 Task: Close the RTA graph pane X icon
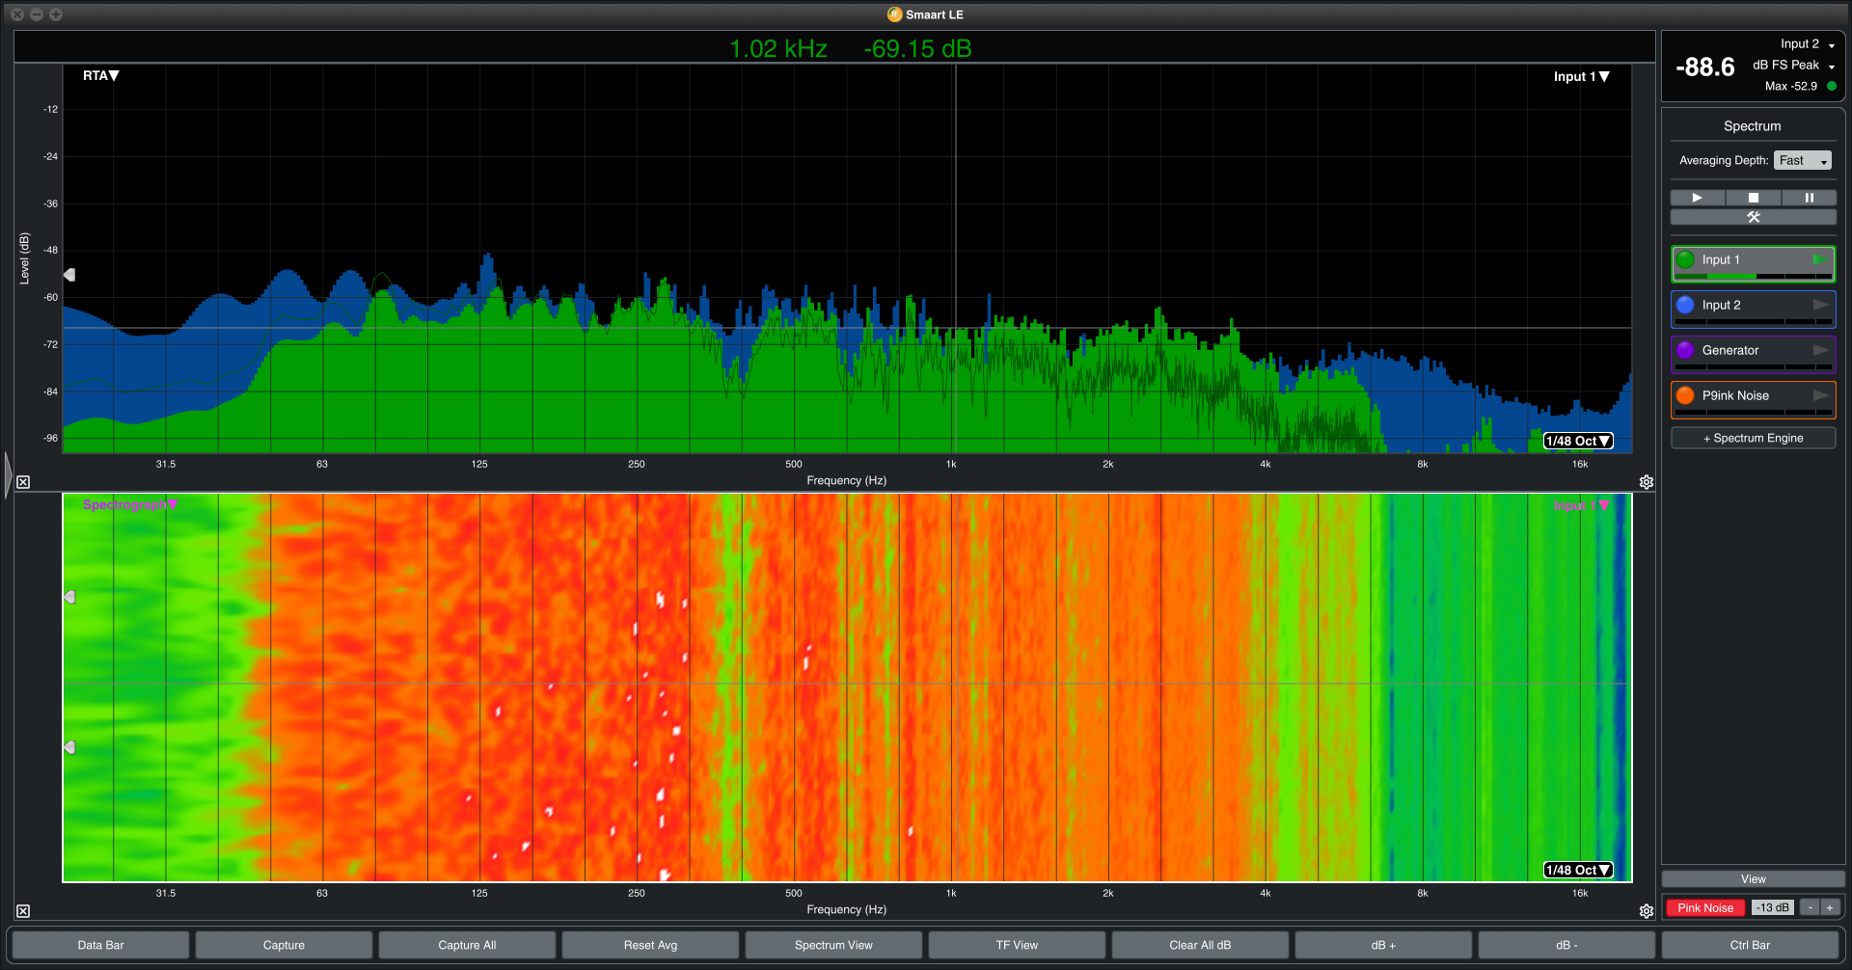(x=23, y=482)
